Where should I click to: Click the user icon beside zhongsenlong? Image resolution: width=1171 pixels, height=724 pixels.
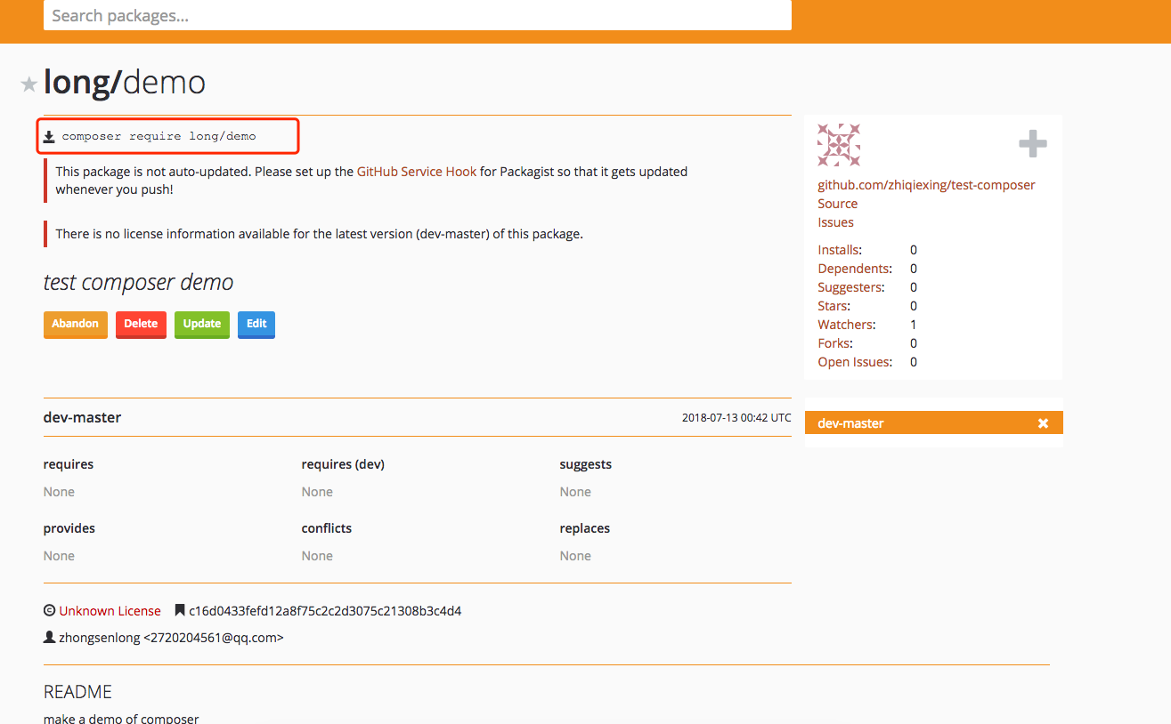49,638
